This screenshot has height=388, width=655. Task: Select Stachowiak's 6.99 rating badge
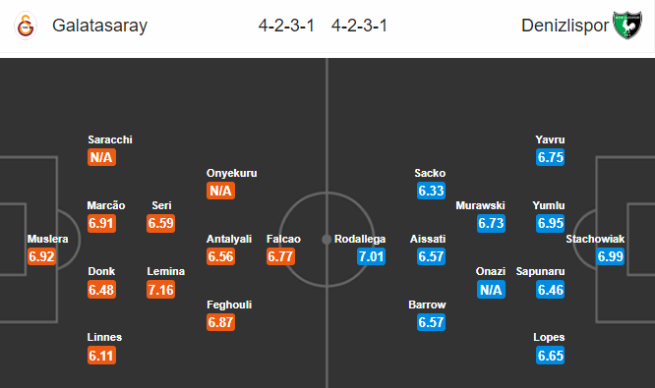611,256
